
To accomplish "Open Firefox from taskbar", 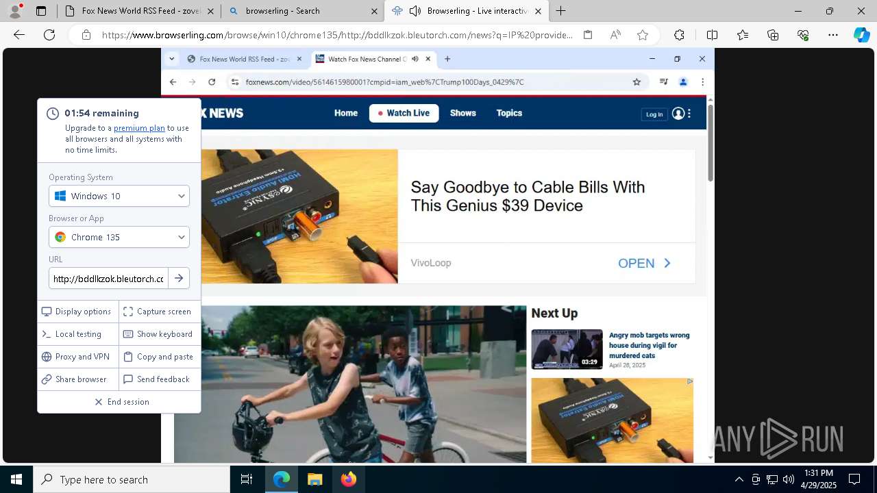I will click(348, 479).
